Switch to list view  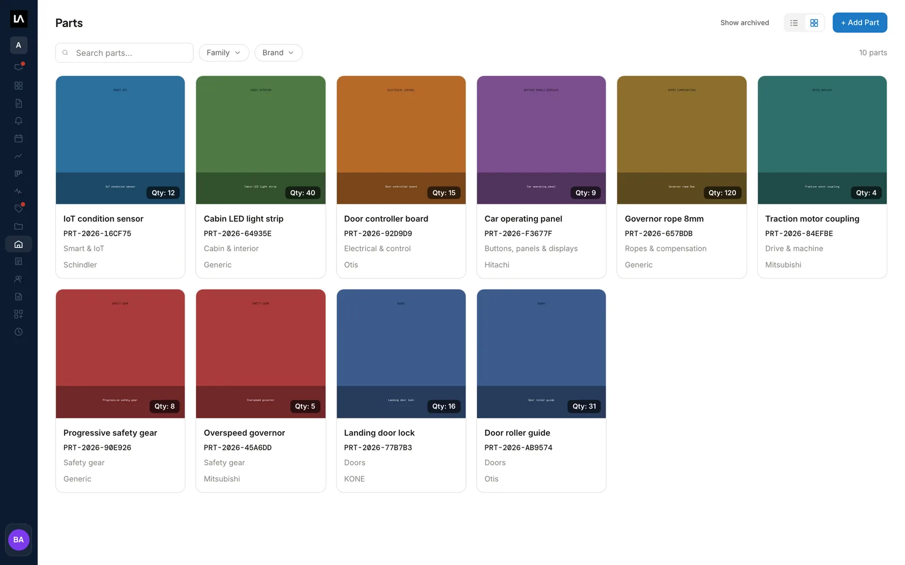click(x=794, y=23)
